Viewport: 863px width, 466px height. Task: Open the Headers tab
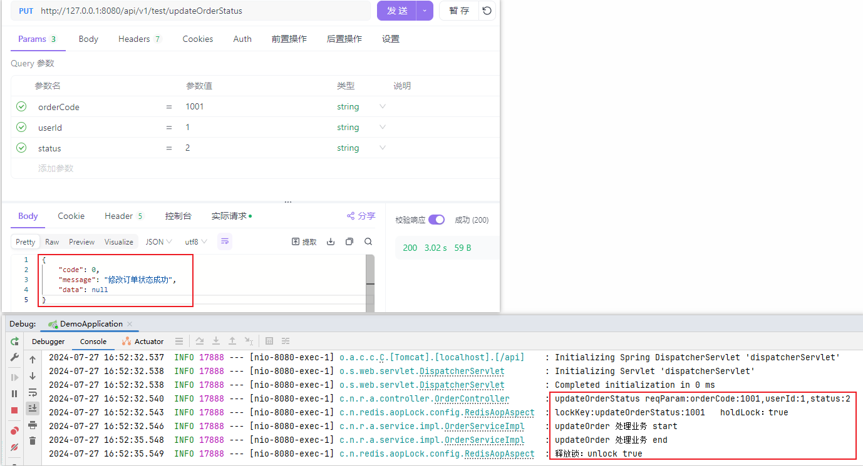click(x=139, y=39)
